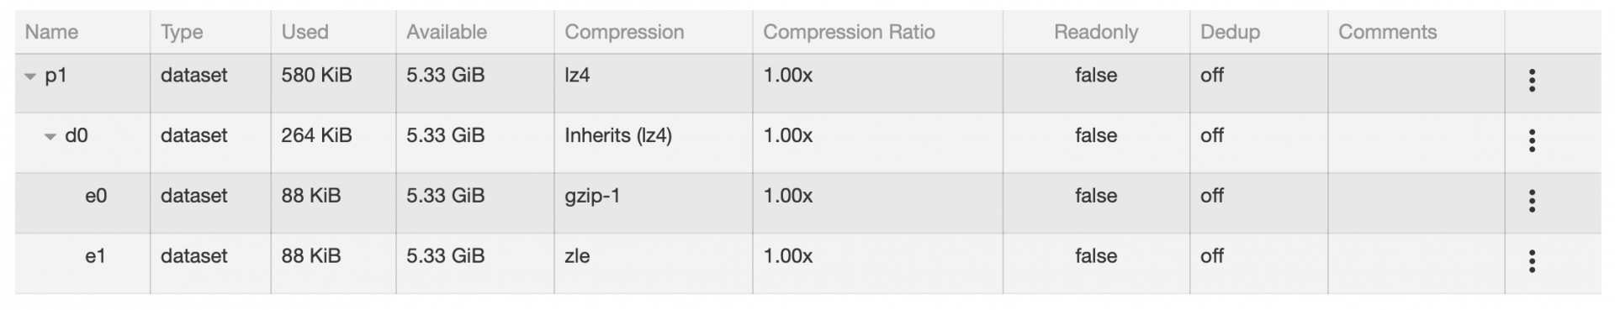Sort by the Used column header
Image resolution: width=1615 pixels, height=310 pixels.
tap(304, 32)
